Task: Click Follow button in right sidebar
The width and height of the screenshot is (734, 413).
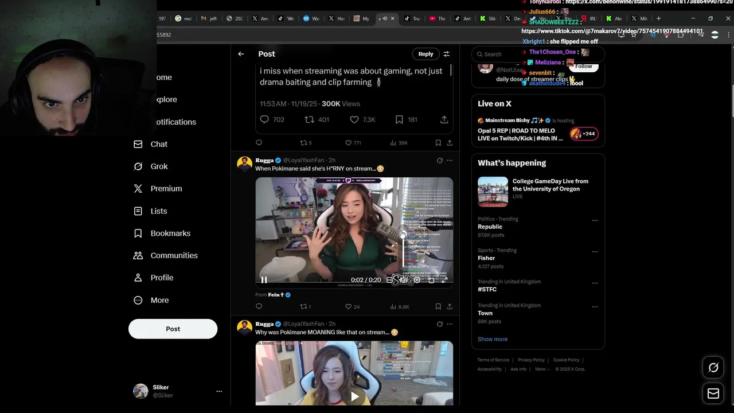Action: [x=583, y=67]
